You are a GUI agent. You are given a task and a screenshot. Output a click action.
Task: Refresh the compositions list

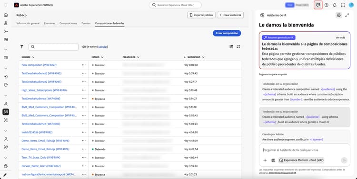238,47
